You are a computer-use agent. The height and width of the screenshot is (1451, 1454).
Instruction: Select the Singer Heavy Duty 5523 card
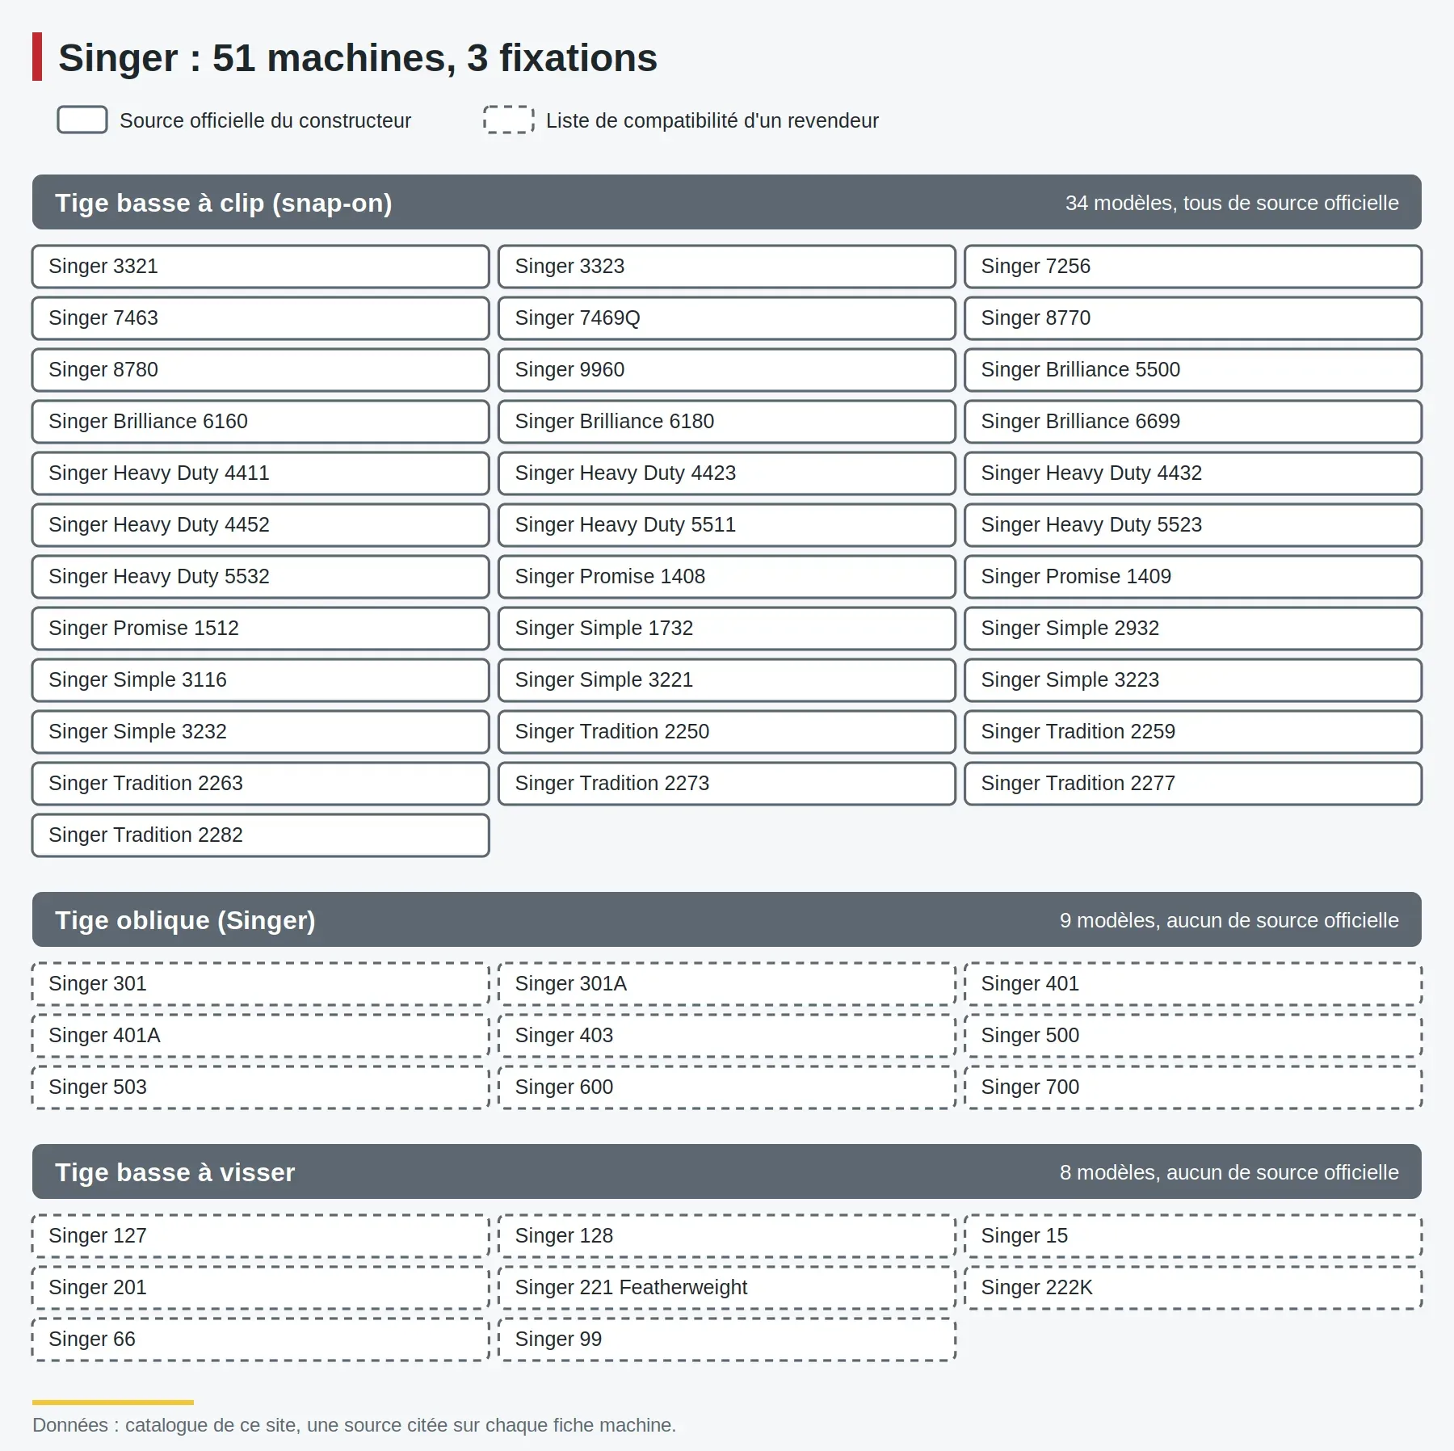tap(1193, 525)
